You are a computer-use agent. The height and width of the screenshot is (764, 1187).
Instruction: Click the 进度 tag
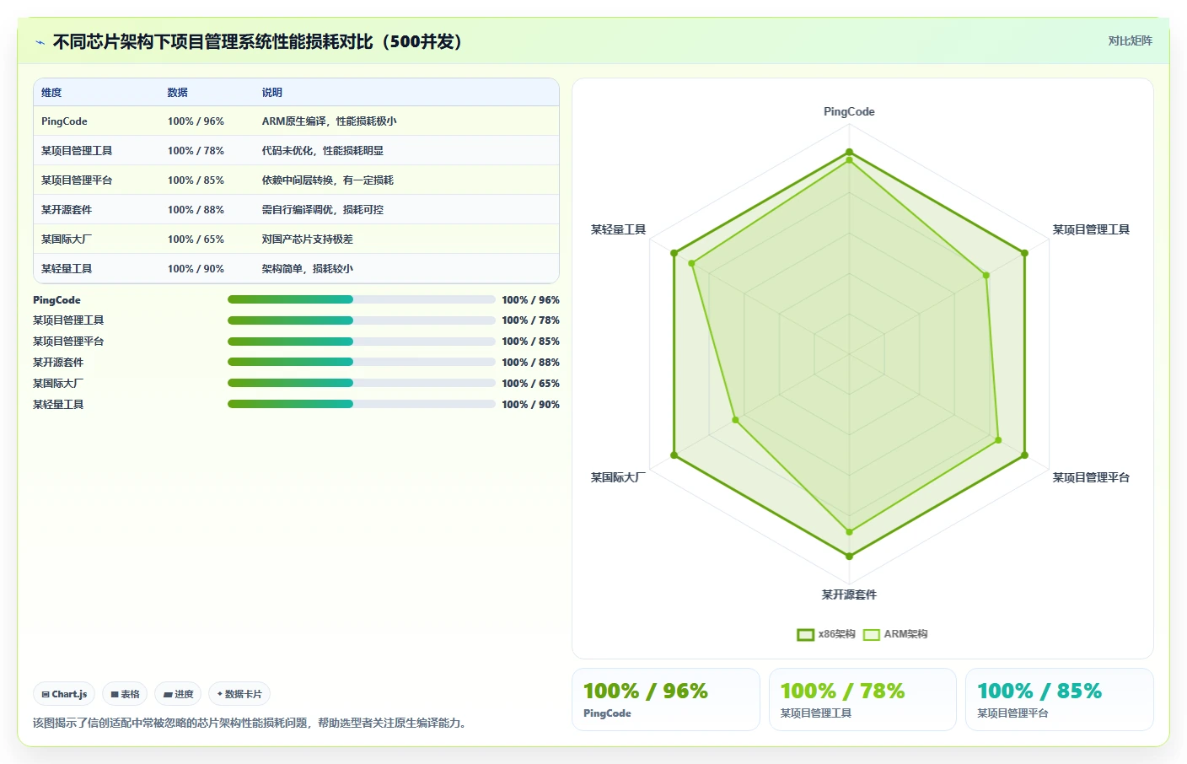tap(178, 694)
